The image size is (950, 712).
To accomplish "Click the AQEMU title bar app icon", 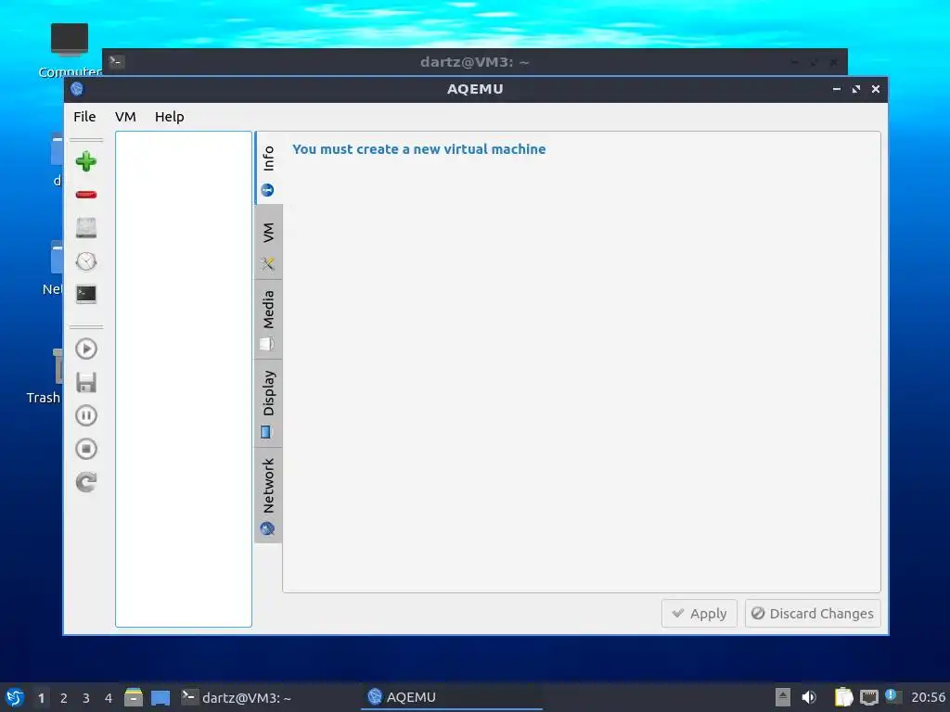I will click(77, 89).
